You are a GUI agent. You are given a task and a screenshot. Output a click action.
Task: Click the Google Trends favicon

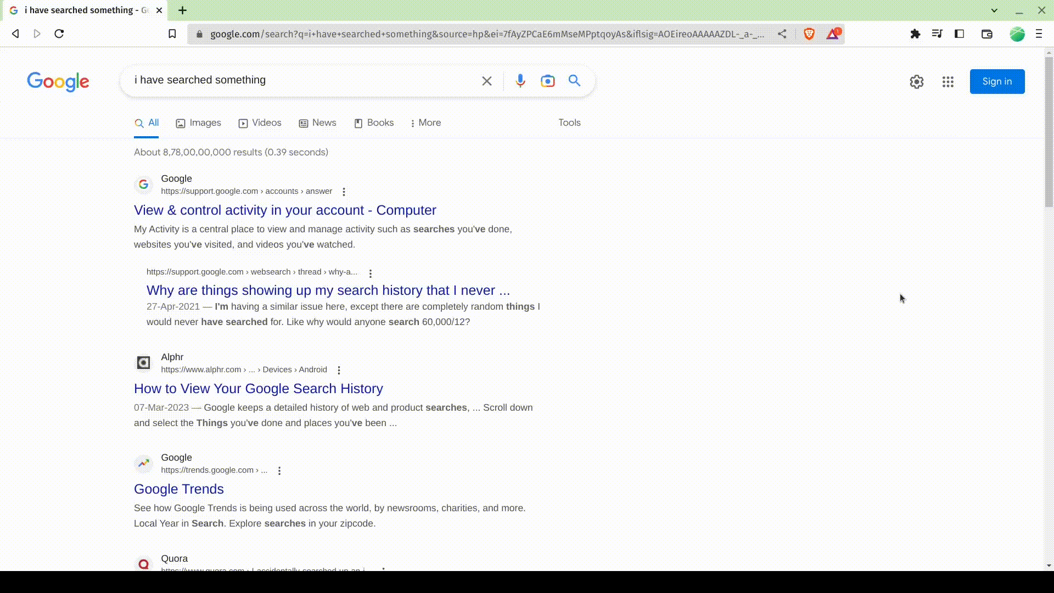143,463
